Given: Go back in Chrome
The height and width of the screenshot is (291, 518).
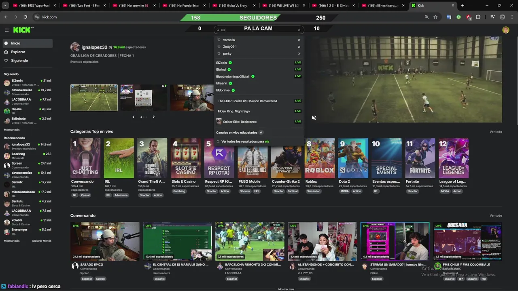Looking at the screenshot, I should click(6, 17).
